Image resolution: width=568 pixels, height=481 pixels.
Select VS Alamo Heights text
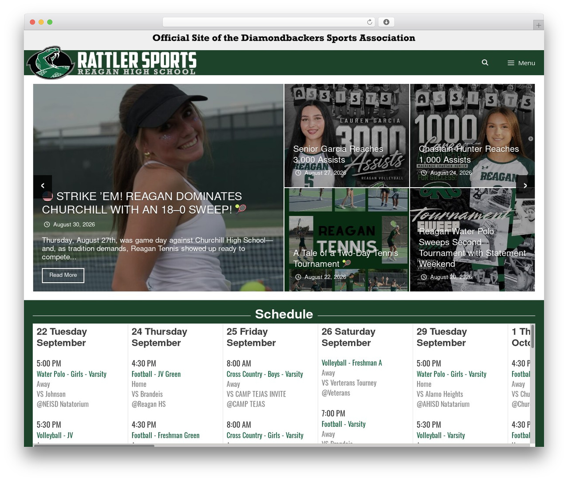[x=440, y=394]
